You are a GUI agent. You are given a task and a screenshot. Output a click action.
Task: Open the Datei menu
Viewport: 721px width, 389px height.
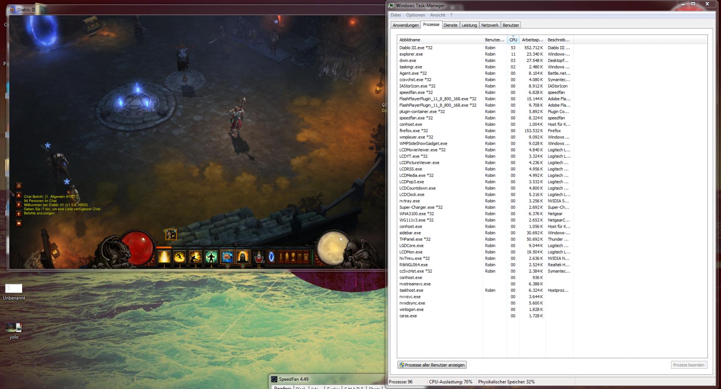[395, 15]
